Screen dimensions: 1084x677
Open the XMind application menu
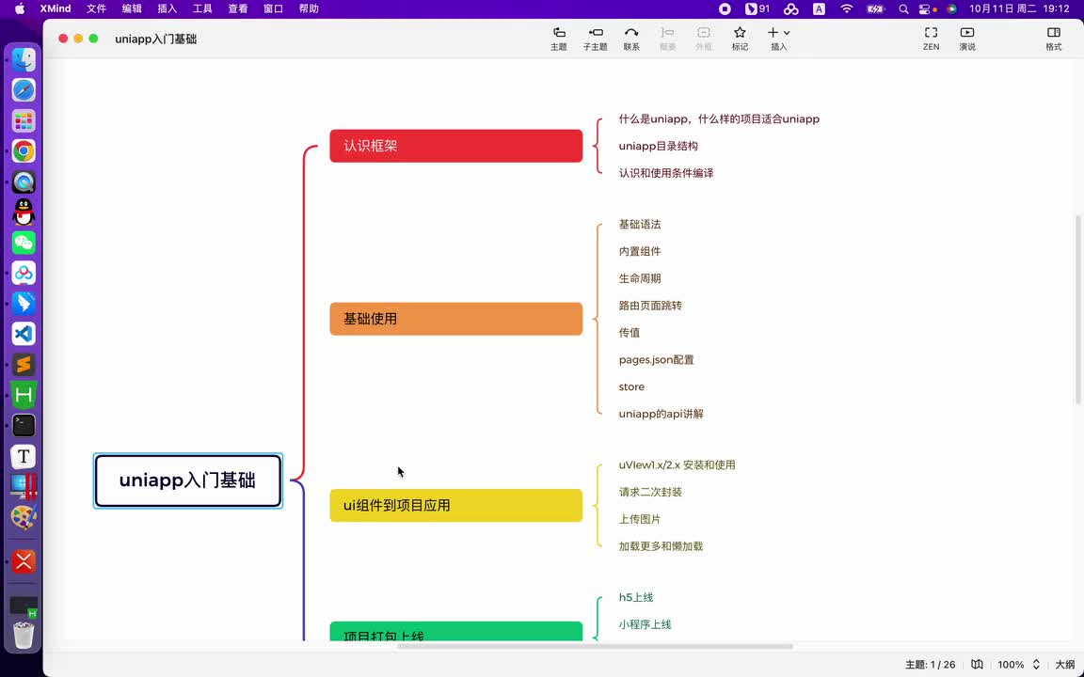(x=56, y=9)
